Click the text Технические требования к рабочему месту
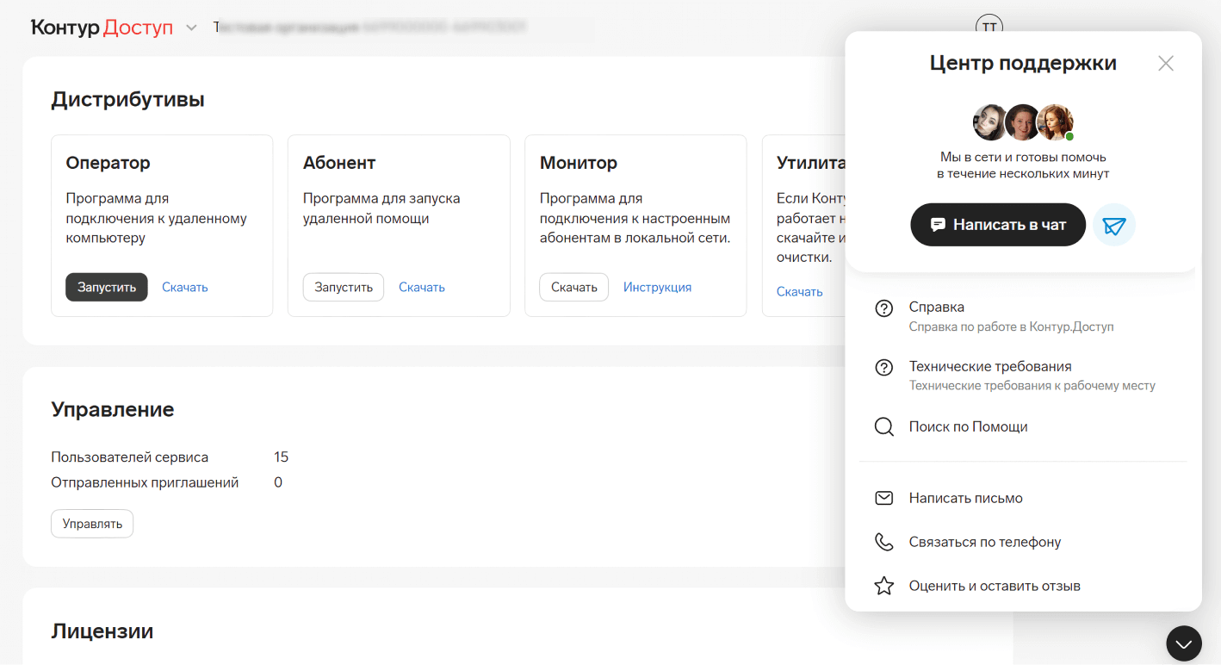1221x665 pixels. click(x=1032, y=386)
